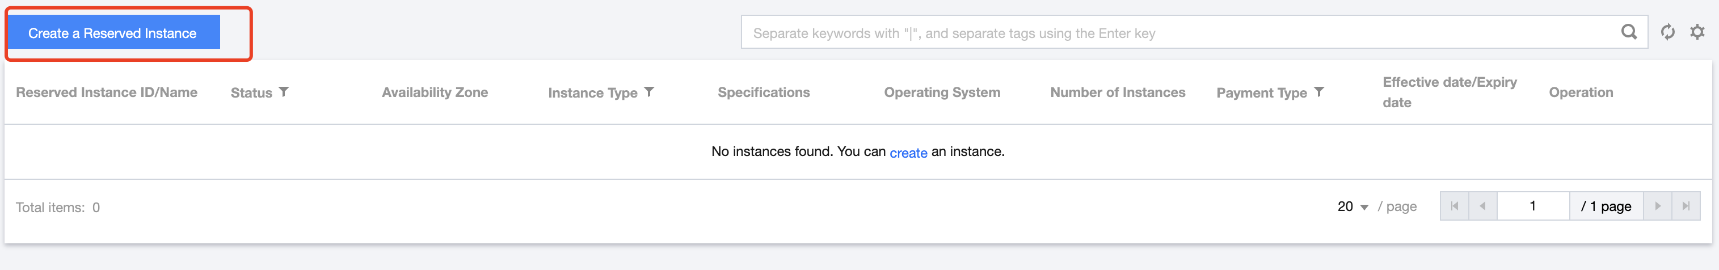Viewport: 1719px width, 270px height.
Task: Open the Instance Type filter icon
Action: (648, 92)
